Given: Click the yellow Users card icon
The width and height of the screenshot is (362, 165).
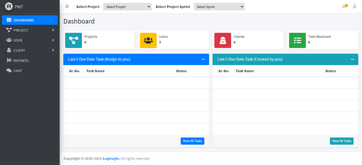Looking at the screenshot, I should tap(148, 40).
